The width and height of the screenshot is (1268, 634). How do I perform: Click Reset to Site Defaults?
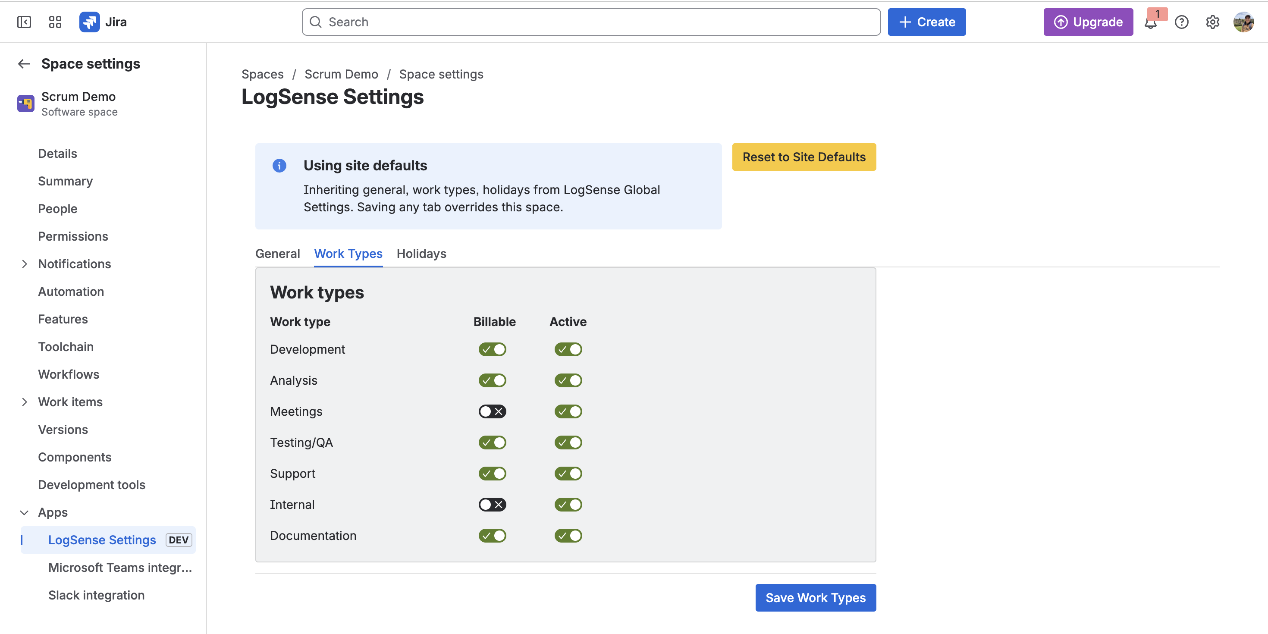point(804,157)
